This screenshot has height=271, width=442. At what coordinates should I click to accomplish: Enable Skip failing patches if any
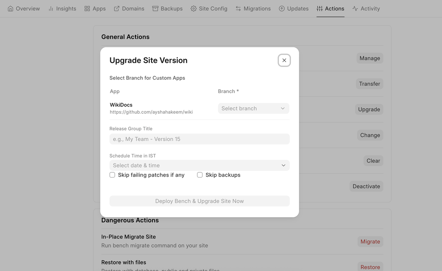point(112,175)
